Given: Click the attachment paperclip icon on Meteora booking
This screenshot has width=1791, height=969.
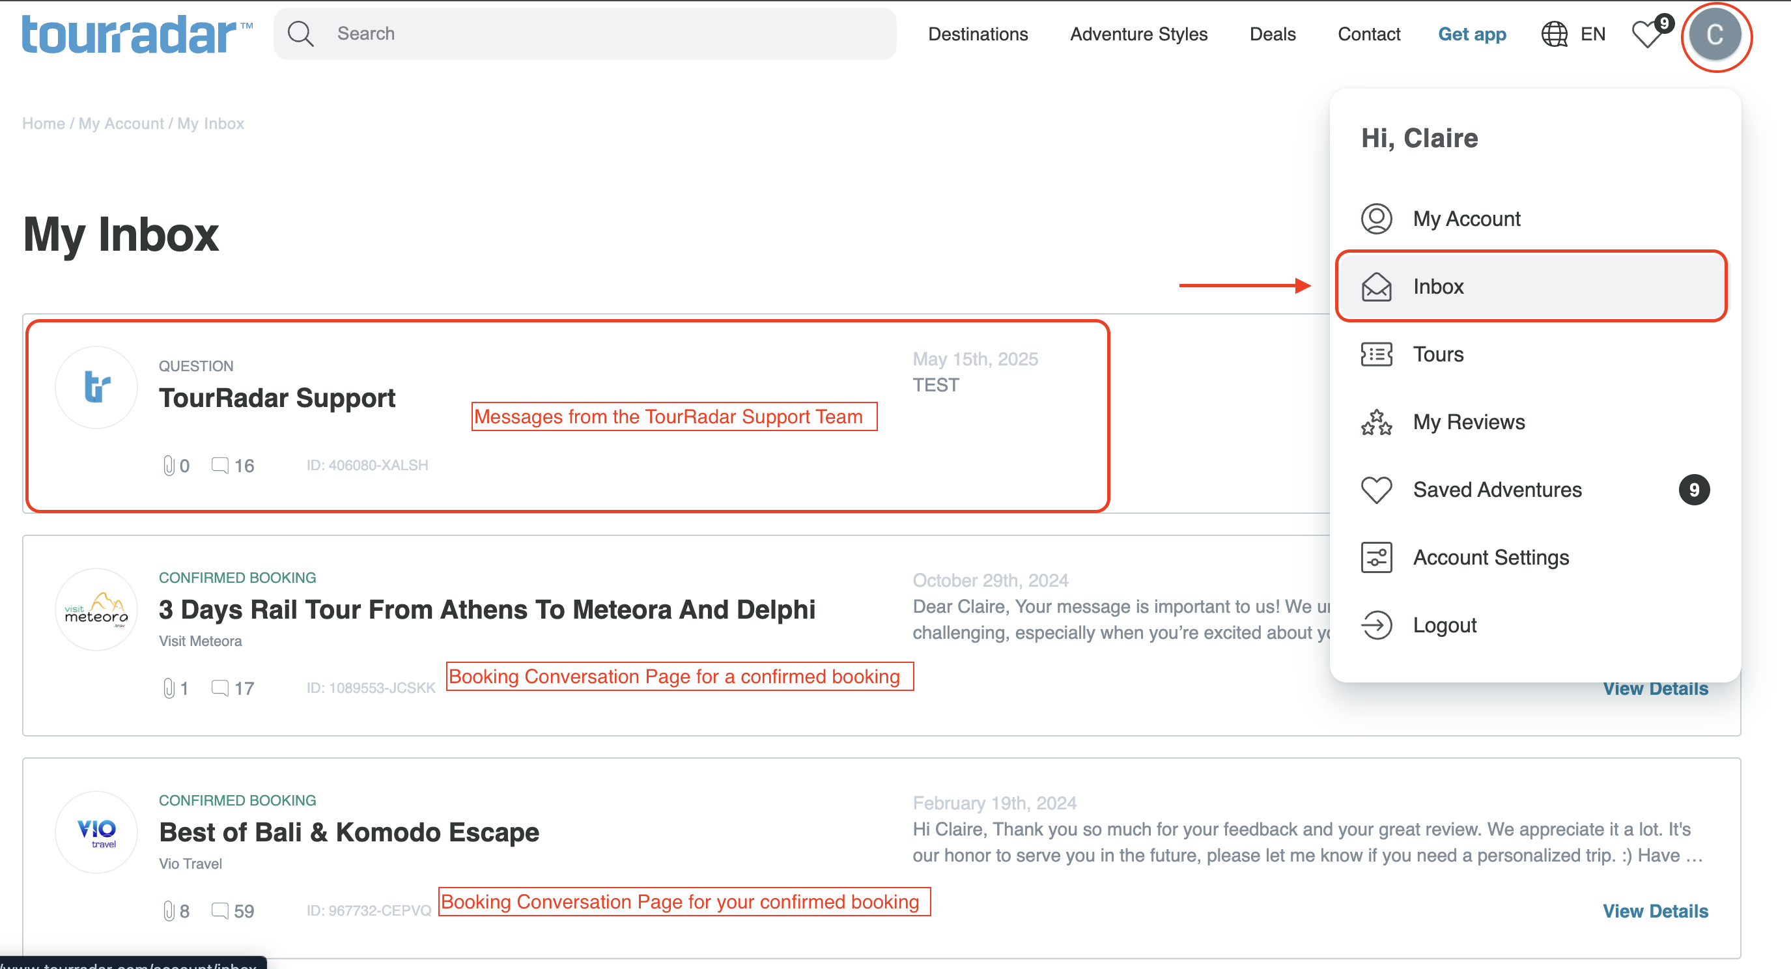Looking at the screenshot, I should click(x=169, y=688).
